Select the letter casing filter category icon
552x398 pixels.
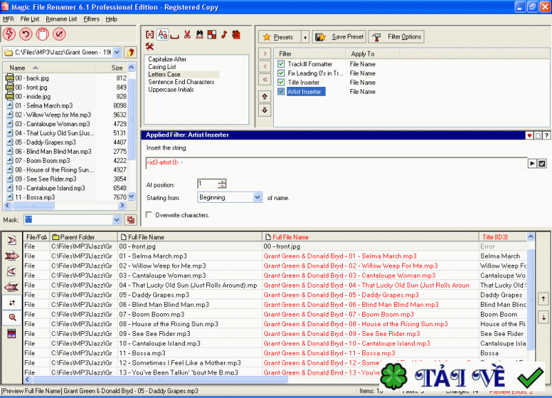coord(162,34)
